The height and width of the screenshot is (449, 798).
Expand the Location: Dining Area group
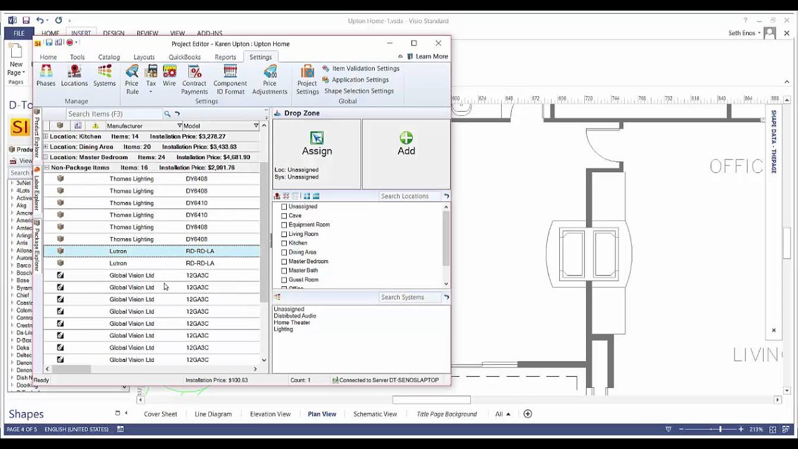click(x=46, y=147)
